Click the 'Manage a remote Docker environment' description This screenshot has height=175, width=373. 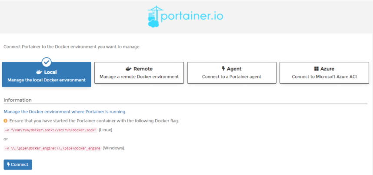click(x=139, y=77)
